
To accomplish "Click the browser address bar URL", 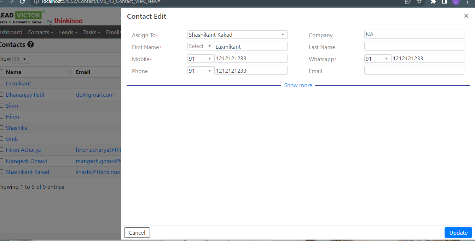I will (101, 2).
